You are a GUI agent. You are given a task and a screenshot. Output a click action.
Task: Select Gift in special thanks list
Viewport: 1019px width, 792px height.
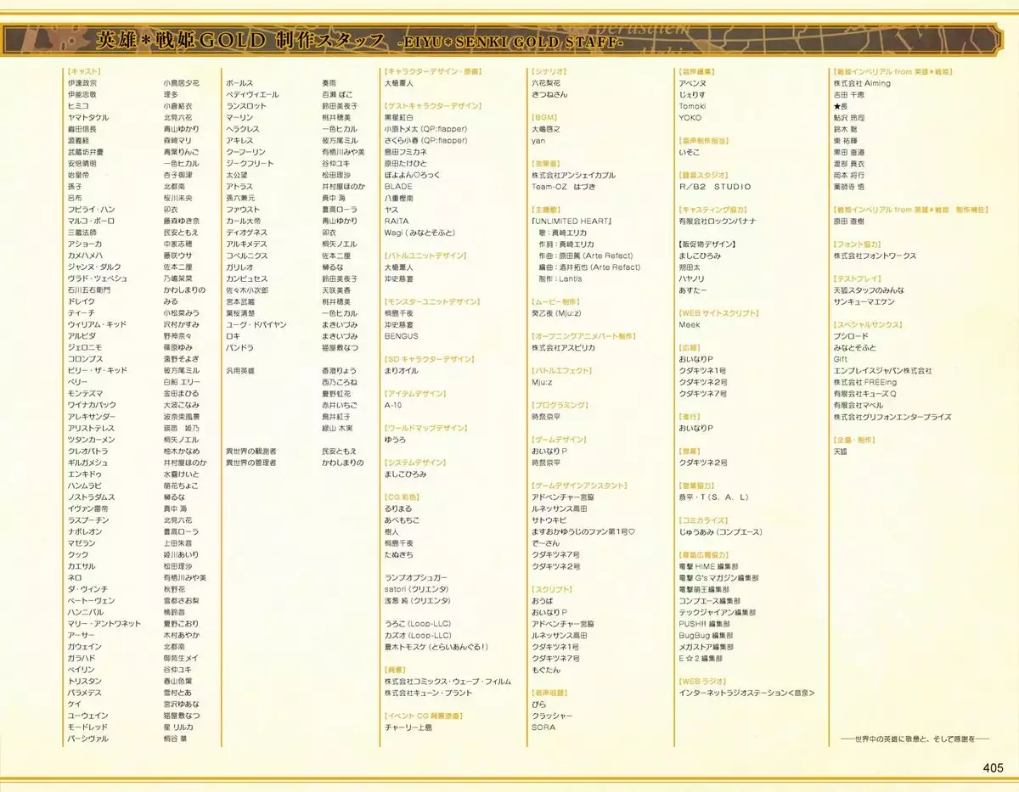point(840,359)
